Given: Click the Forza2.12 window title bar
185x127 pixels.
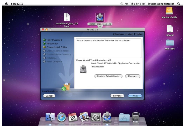Looking at the screenshot, I should 93,29.
